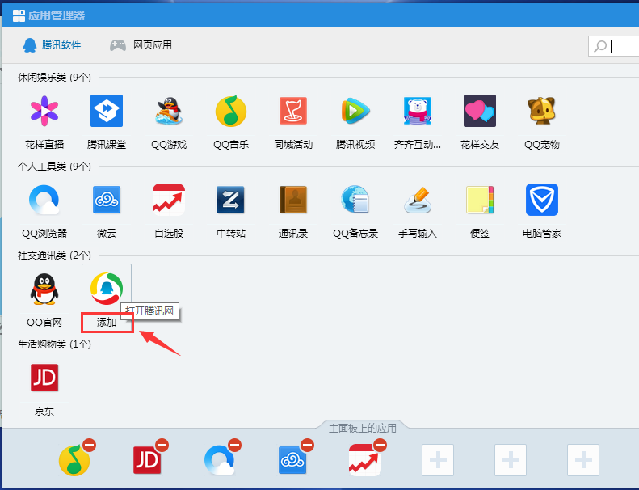This screenshot has height=490, width=639.
Task: Click QQ浏览器 icon in the main panel
Action: (220, 460)
